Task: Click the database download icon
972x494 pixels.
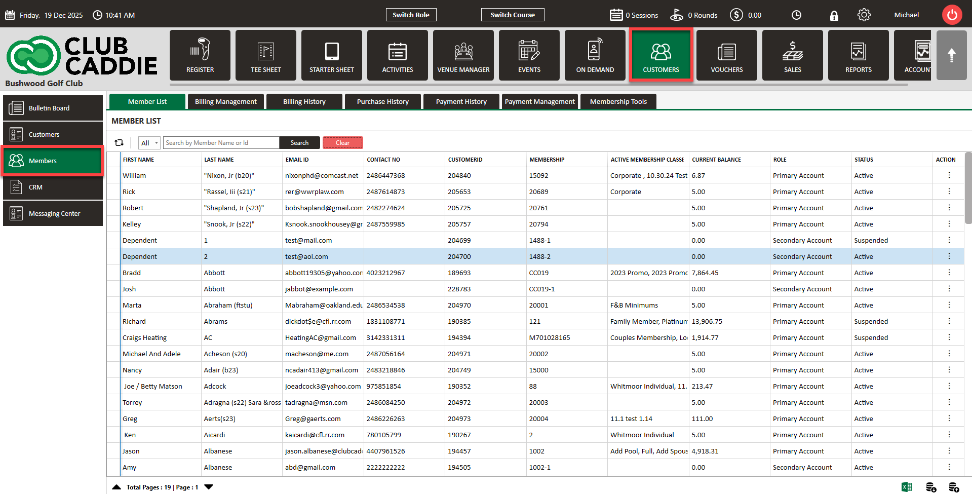Action: point(931,487)
